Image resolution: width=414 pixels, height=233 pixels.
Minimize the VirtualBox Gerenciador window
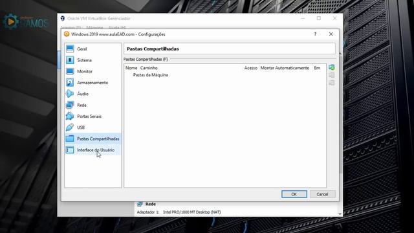point(303,18)
